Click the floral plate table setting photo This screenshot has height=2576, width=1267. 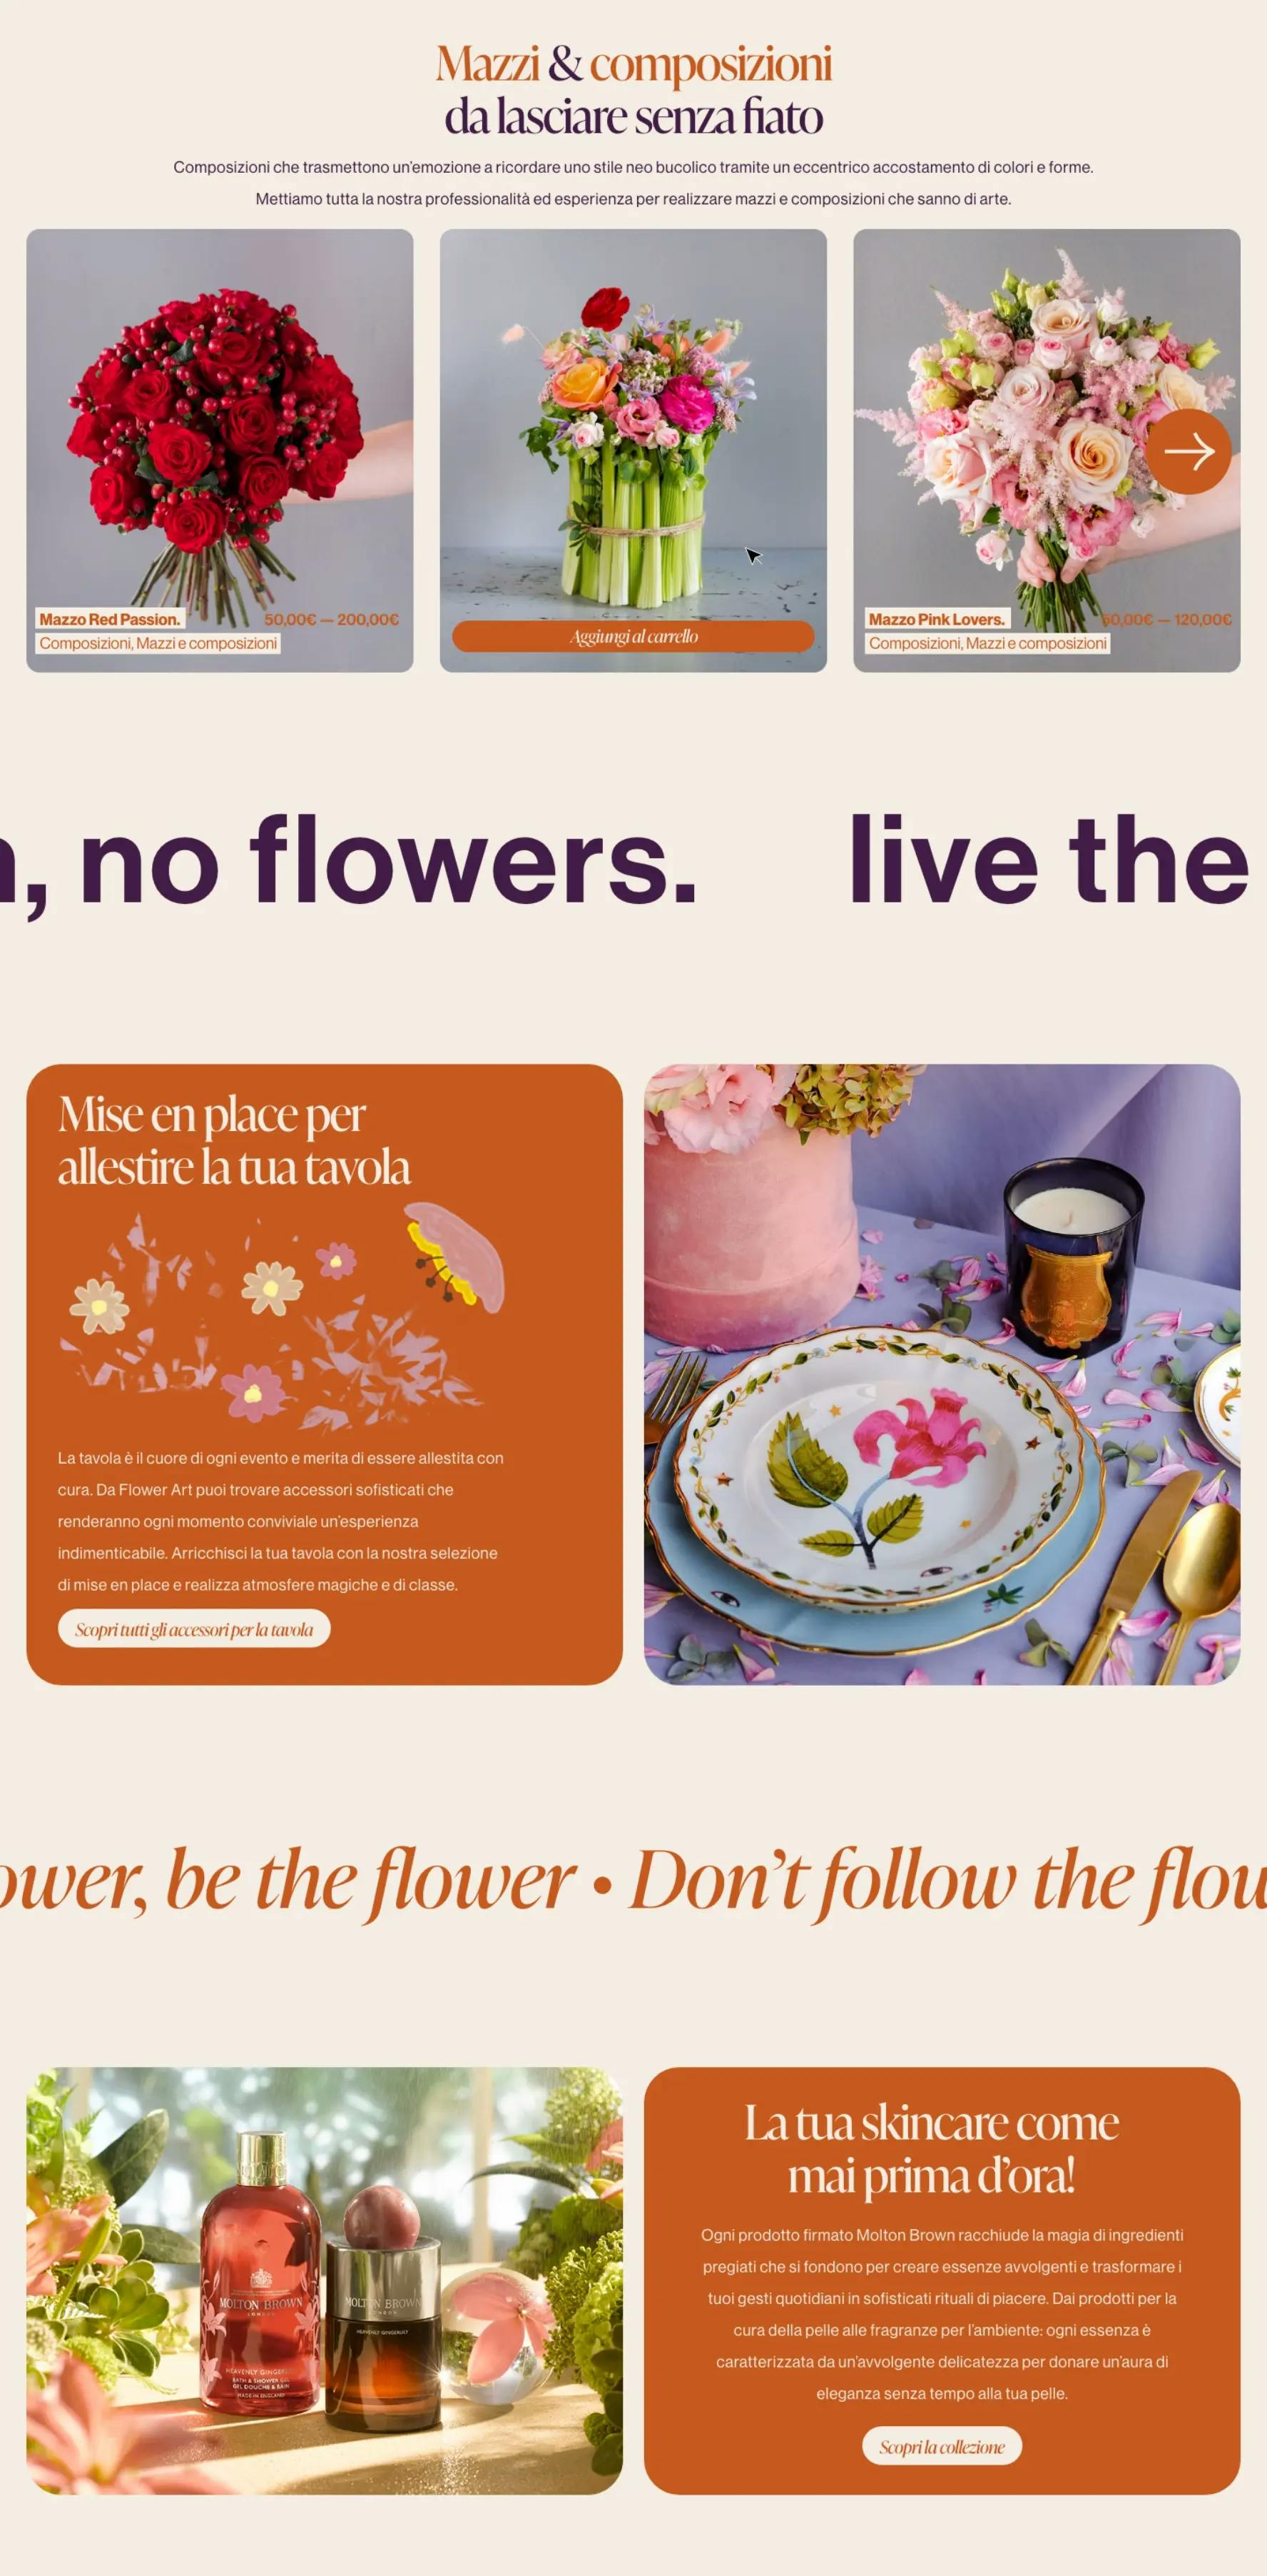tap(941, 1374)
